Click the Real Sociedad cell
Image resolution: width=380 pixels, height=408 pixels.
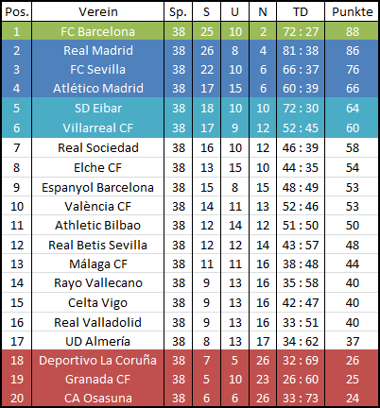tap(98, 147)
